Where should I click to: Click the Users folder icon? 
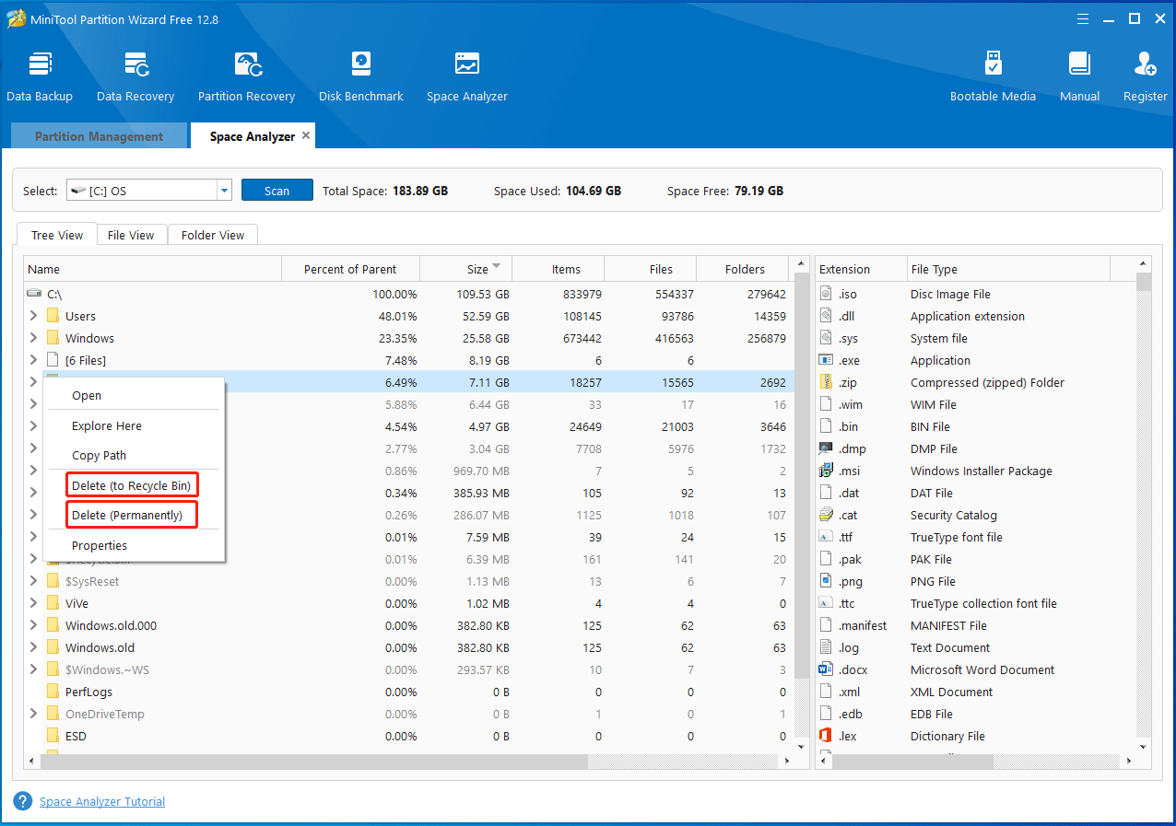click(x=53, y=316)
